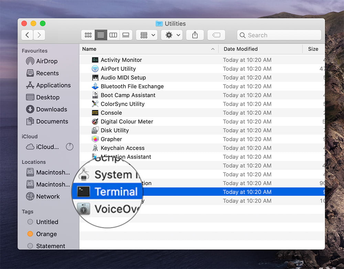Click the back navigation arrow
The image size is (344, 269).
pos(27,35)
